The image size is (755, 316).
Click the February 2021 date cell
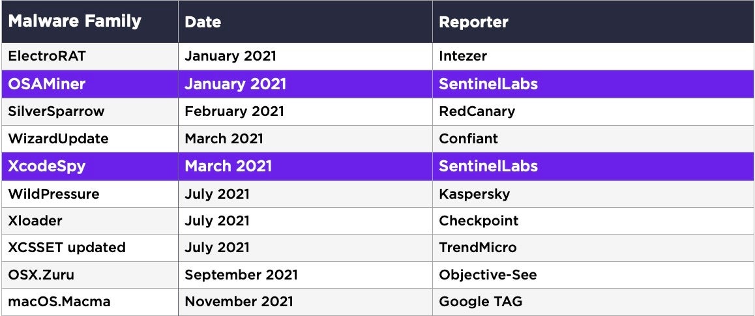pos(234,111)
